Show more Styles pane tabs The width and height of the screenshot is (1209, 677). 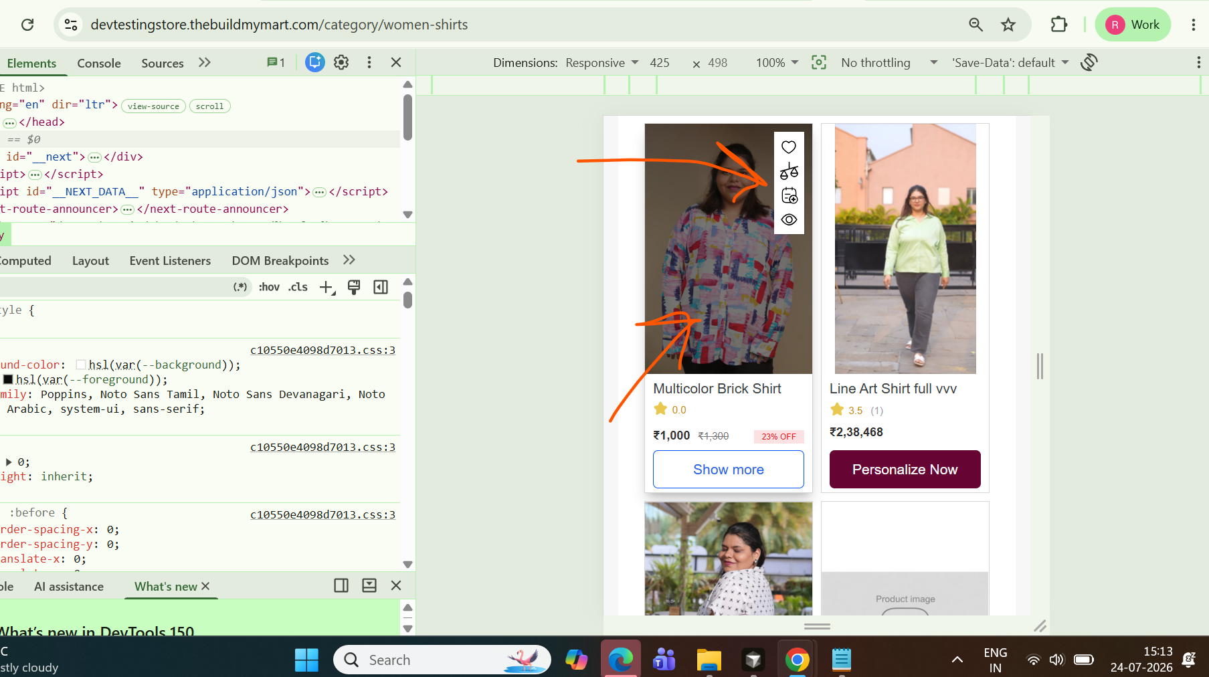tap(349, 260)
